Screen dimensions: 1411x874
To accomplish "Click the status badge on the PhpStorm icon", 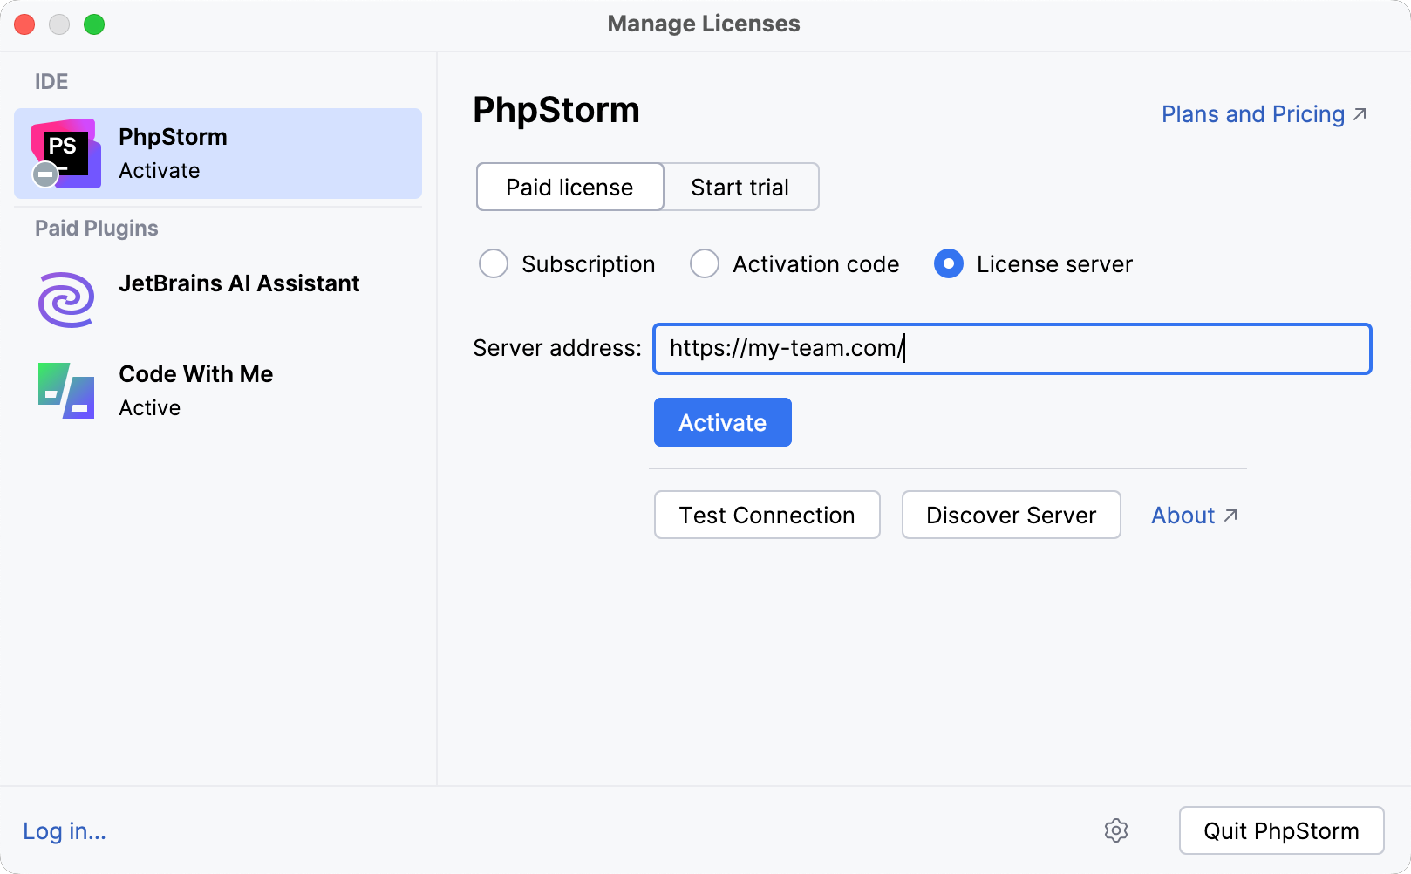I will coord(44,174).
